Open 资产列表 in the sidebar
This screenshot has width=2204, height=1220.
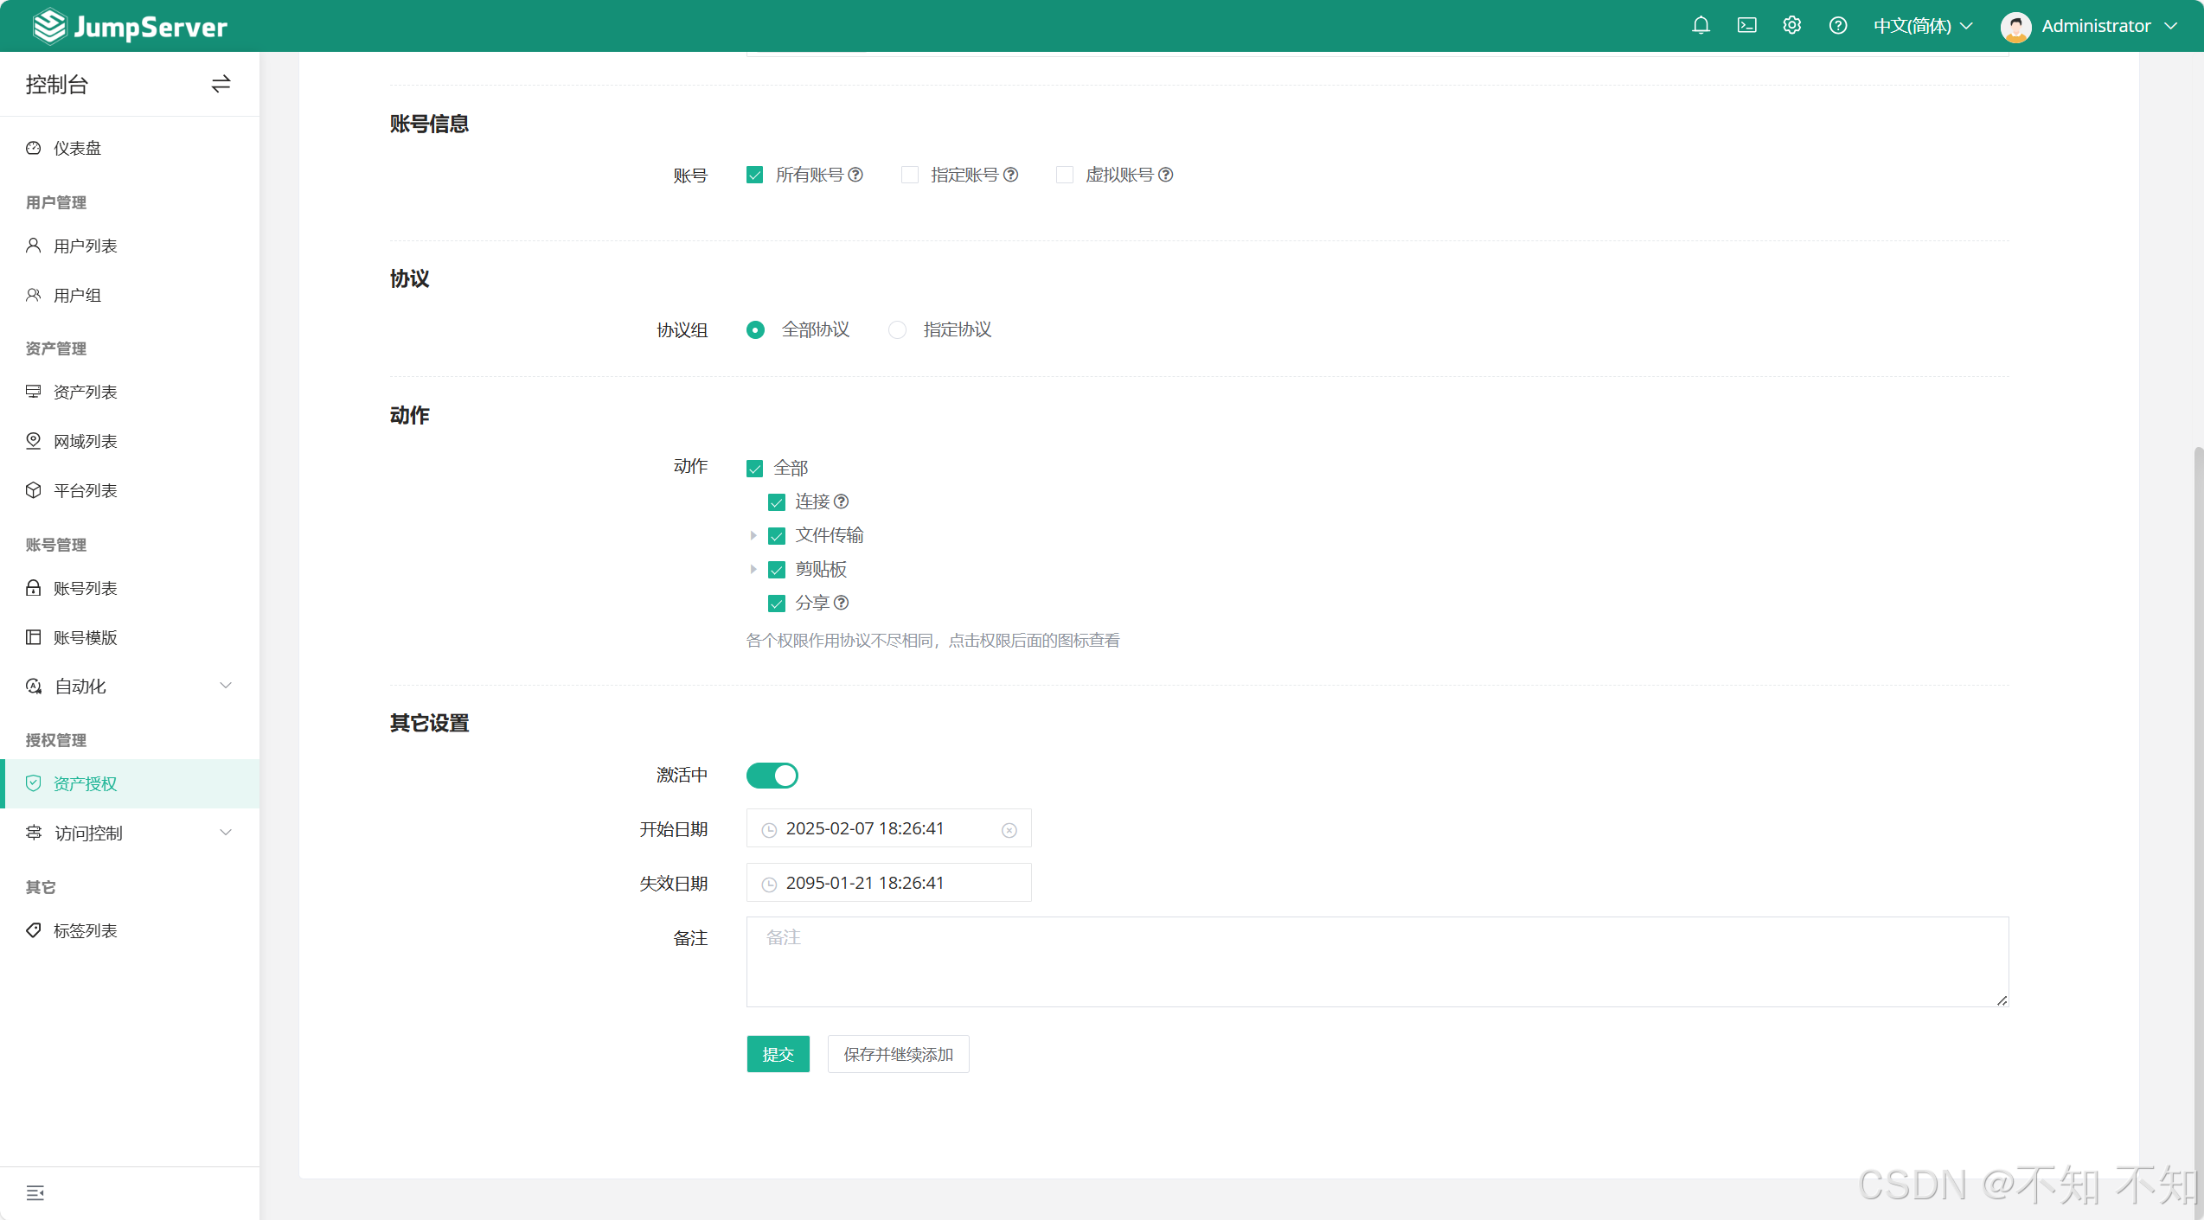pos(86,393)
